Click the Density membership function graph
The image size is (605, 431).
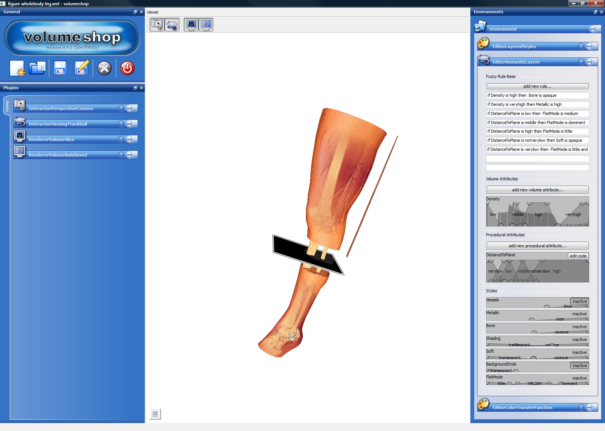pyautogui.click(x=537, y=214)
